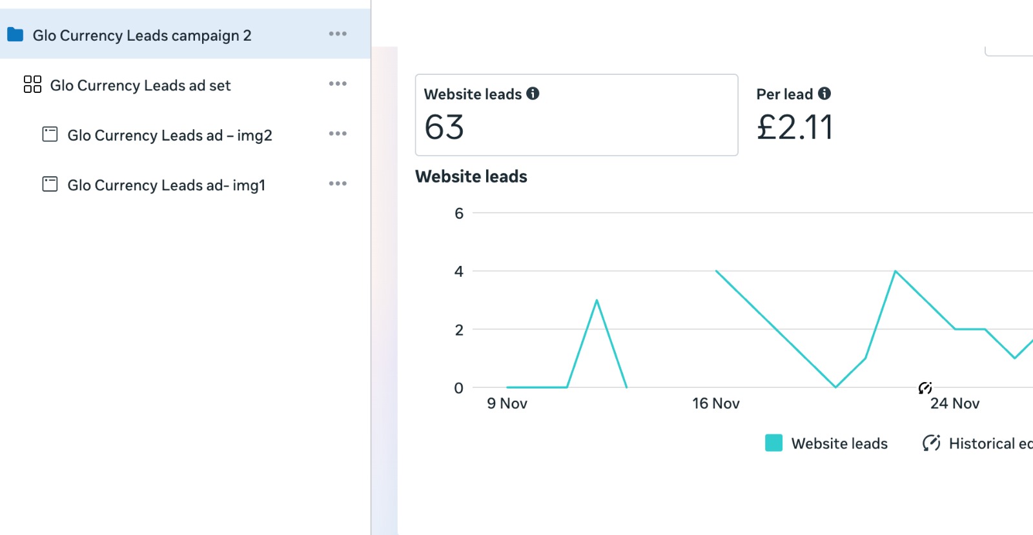Open more options for campaign 2
The height and width of the screenshot is (535, 1033).
pyautogui.click(x=338, y=34)
